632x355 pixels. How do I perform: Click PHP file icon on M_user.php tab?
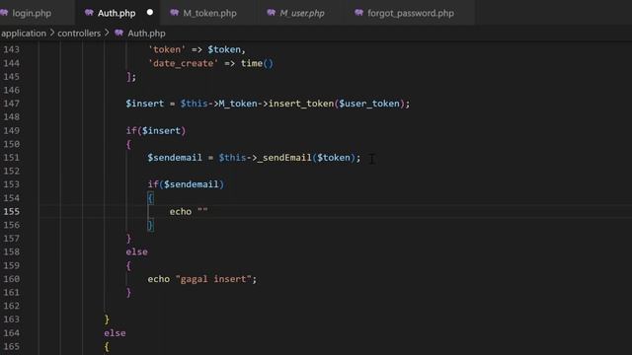272,13
